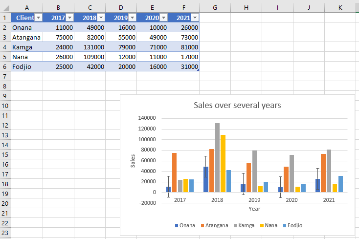359x239 pixels.
Task: Select column G header
Action: 215,8
